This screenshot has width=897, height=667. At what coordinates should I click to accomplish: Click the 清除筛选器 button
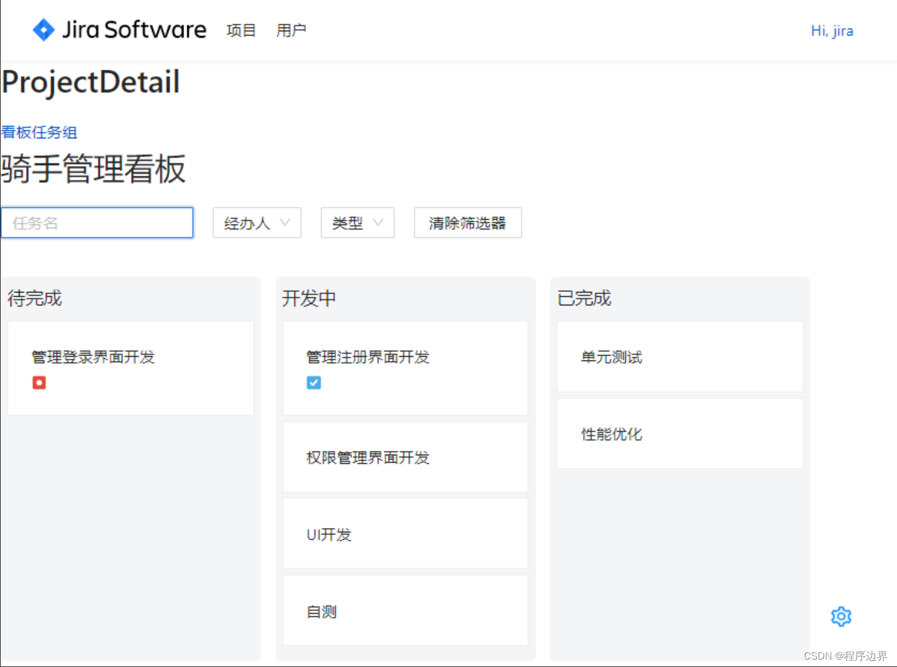[468, 223]
